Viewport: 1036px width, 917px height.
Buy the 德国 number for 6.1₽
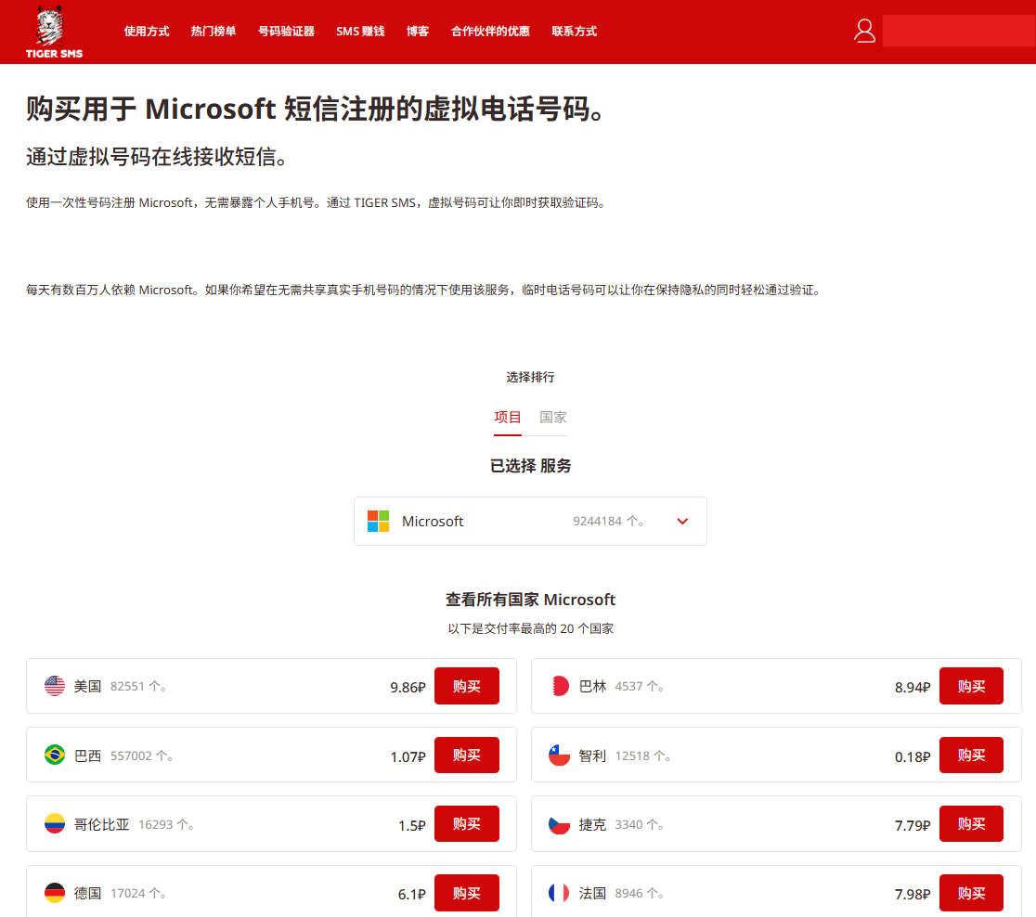(x=466, y=893)
